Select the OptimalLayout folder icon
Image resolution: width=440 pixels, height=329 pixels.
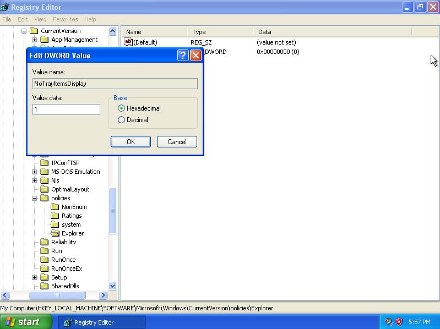click(45, 189)
